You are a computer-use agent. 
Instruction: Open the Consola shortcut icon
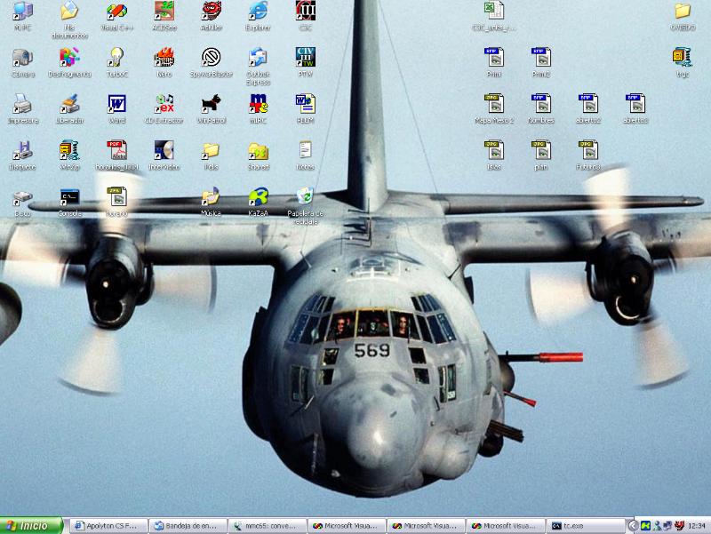(70, 196)
